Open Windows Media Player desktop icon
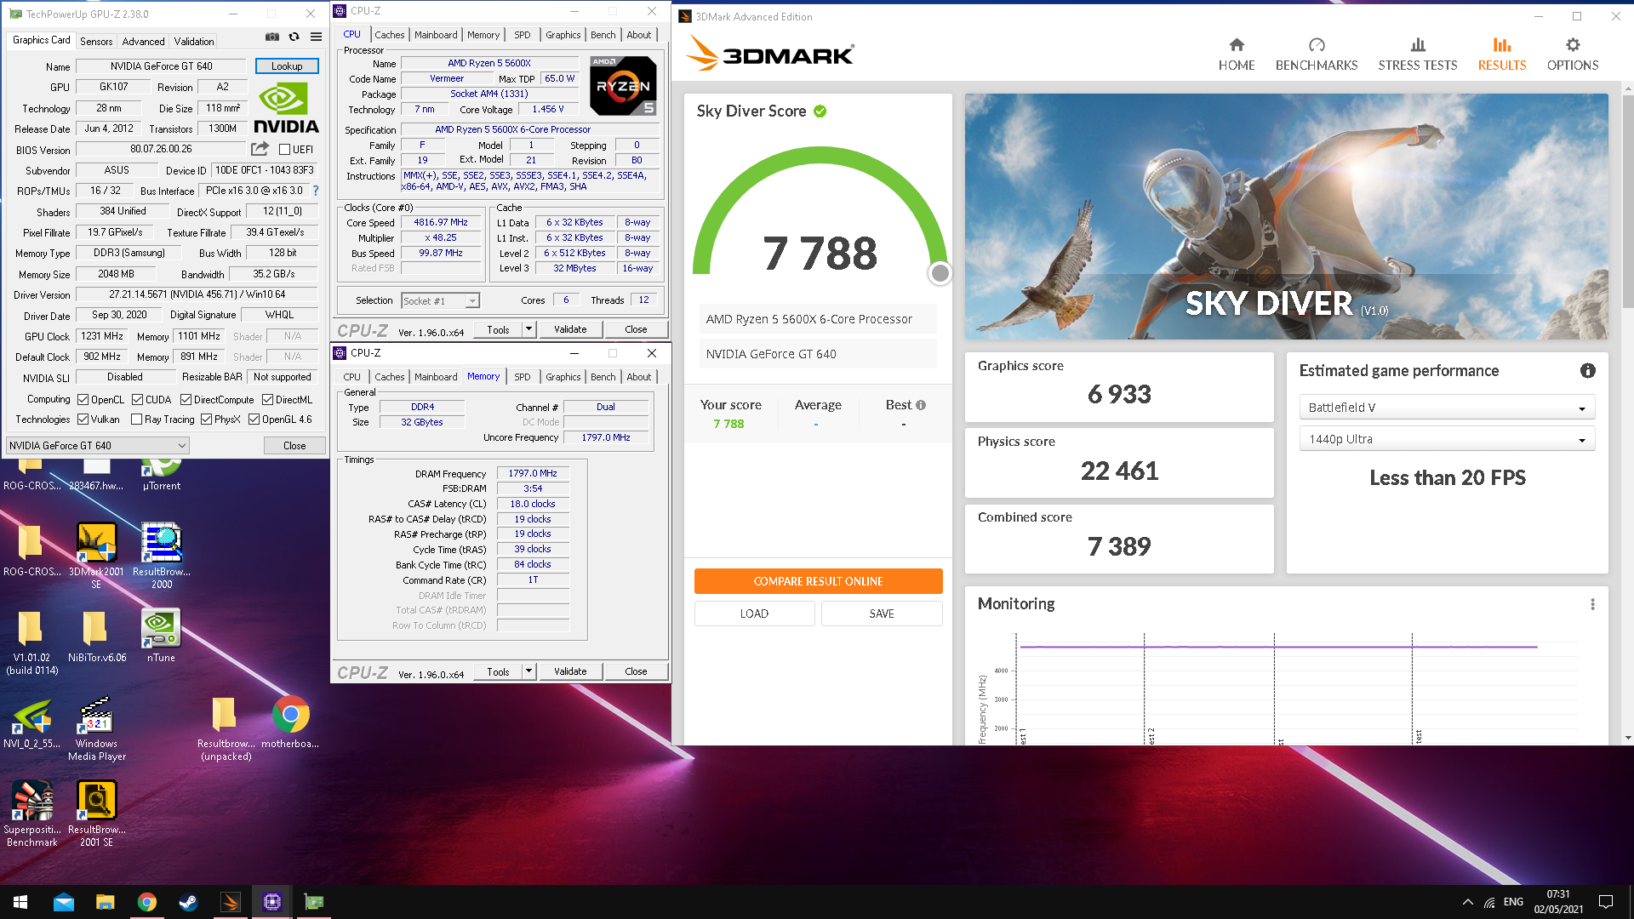Image resolution: width=1634 pixels, height=919 pixels. click(x=96, y=728)
